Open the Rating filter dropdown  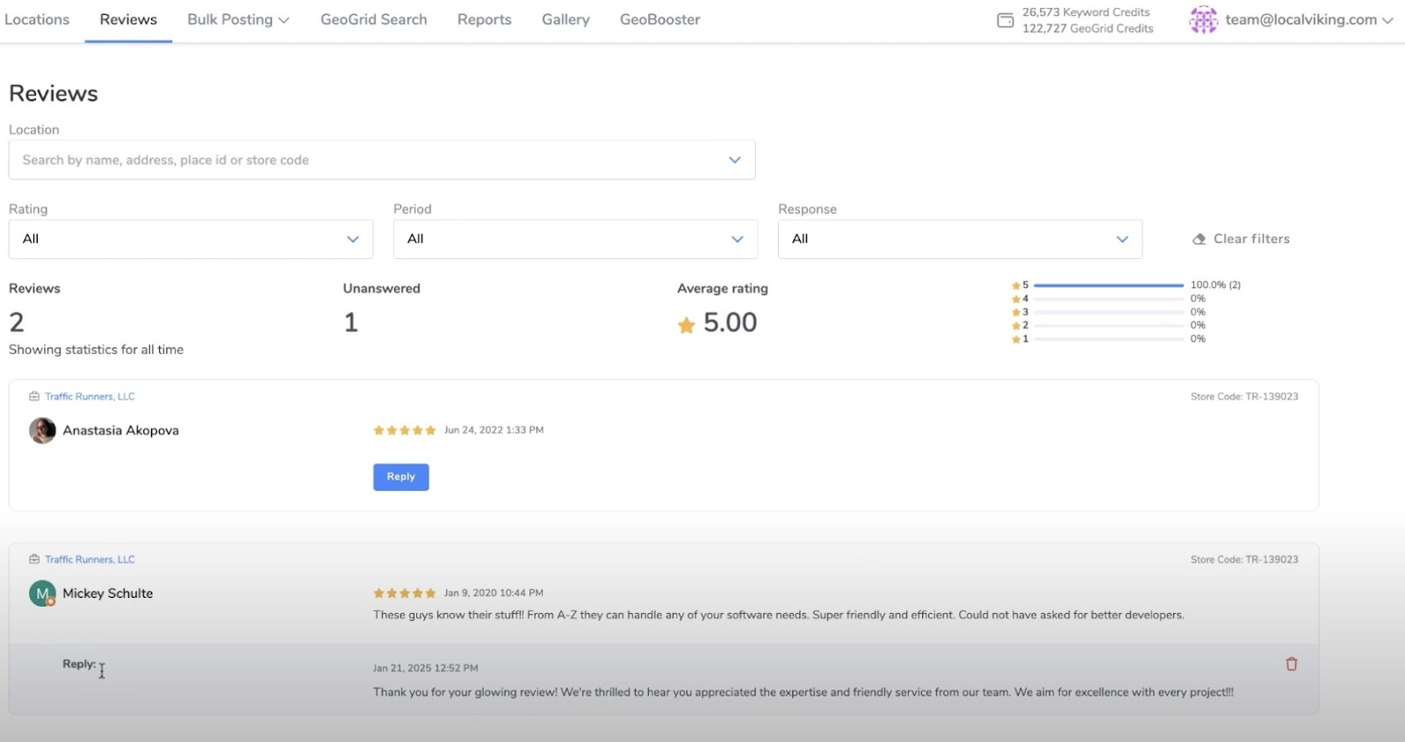click(x=191, y=239)
